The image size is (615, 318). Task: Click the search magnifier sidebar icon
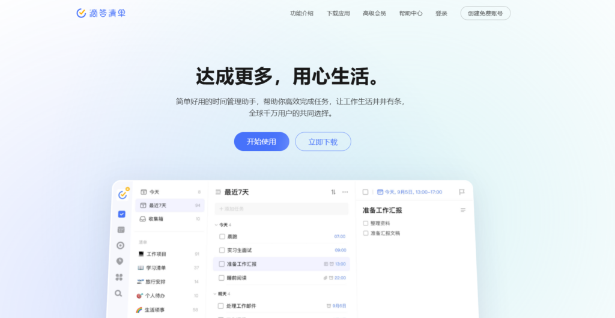click(118, 293)
